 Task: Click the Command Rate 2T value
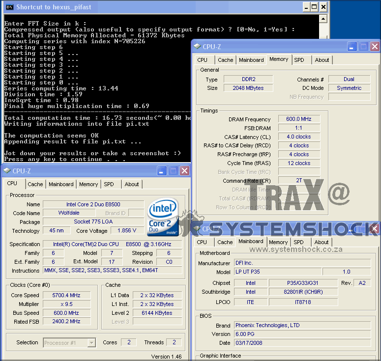pos(299,180)
